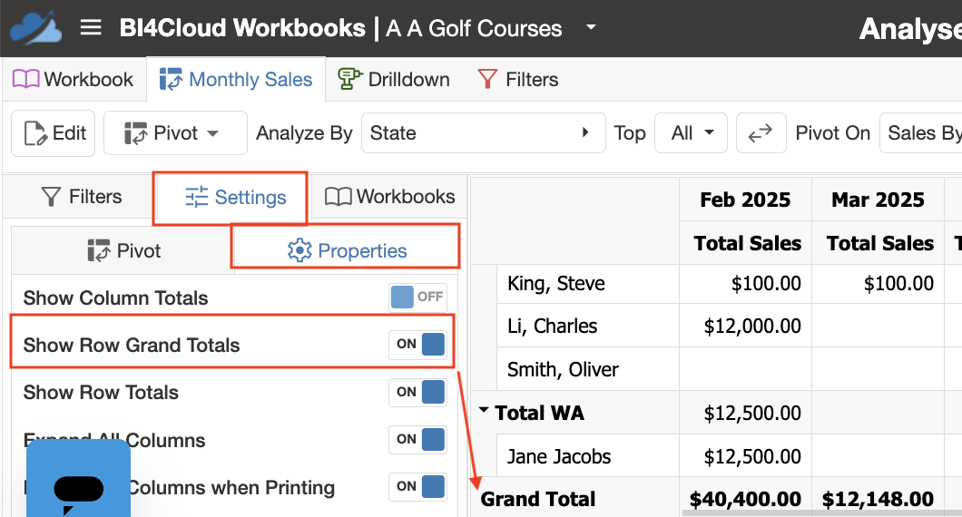Toggle Show Row Grand Totals switch
This screenshot has height=517, width=962.
pos(417,345)
